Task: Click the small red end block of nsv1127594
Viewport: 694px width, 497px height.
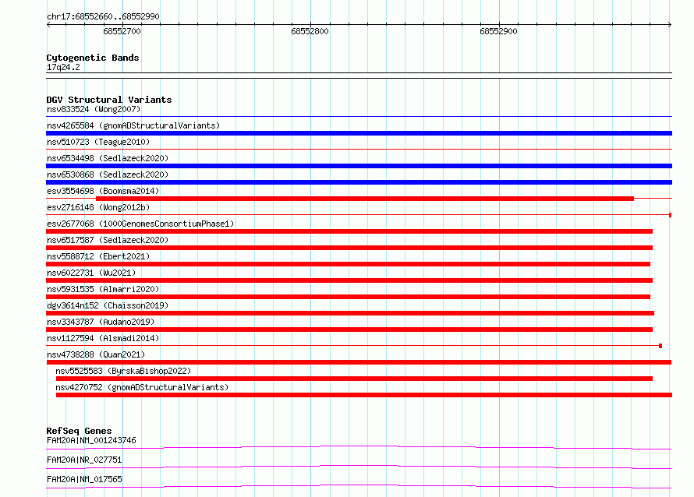Action: click(x=660, y=346)
